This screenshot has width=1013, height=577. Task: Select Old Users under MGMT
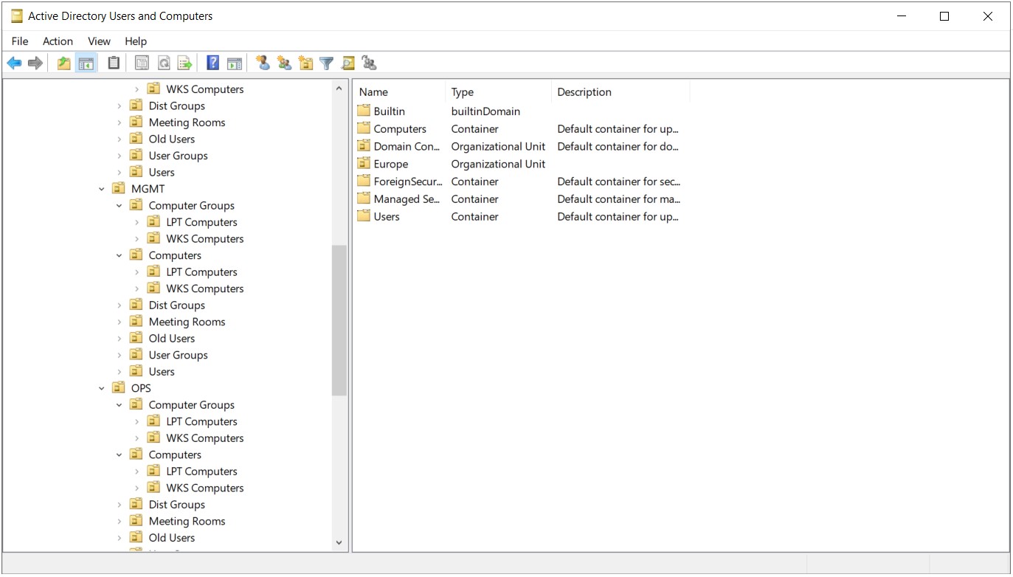[172, 339]
